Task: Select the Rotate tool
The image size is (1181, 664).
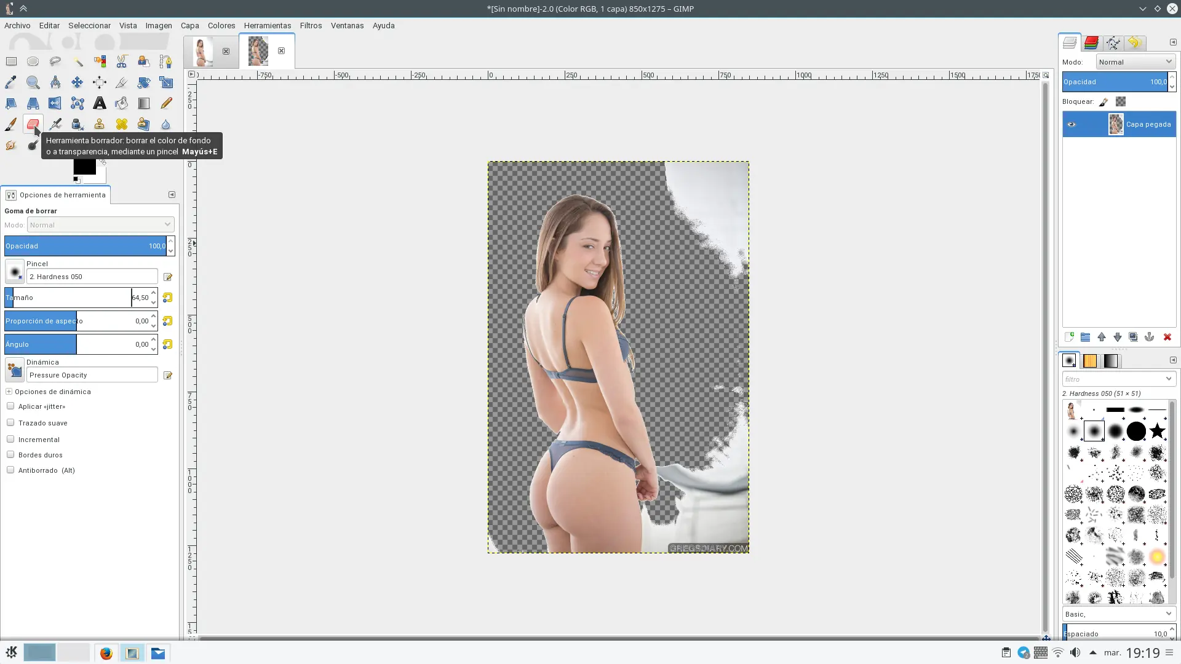Action: pos(144,82)
